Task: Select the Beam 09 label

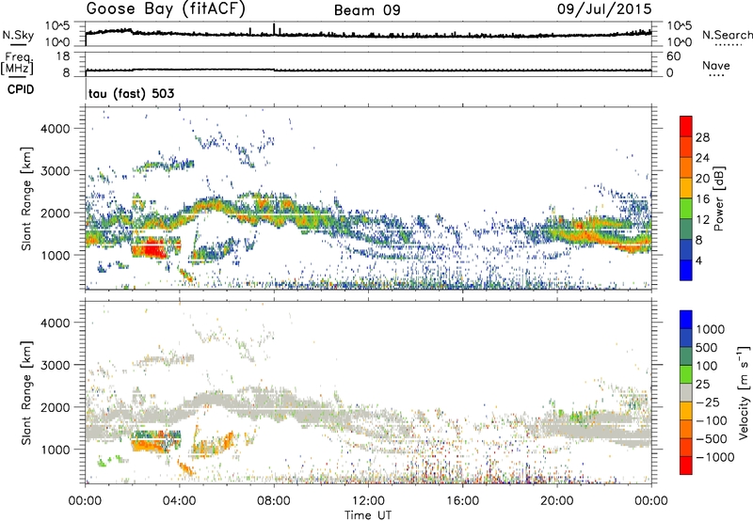Action: point(367,10)
